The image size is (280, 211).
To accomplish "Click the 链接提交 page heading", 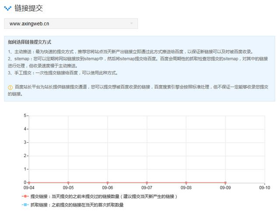I will [x=29, y=8].
